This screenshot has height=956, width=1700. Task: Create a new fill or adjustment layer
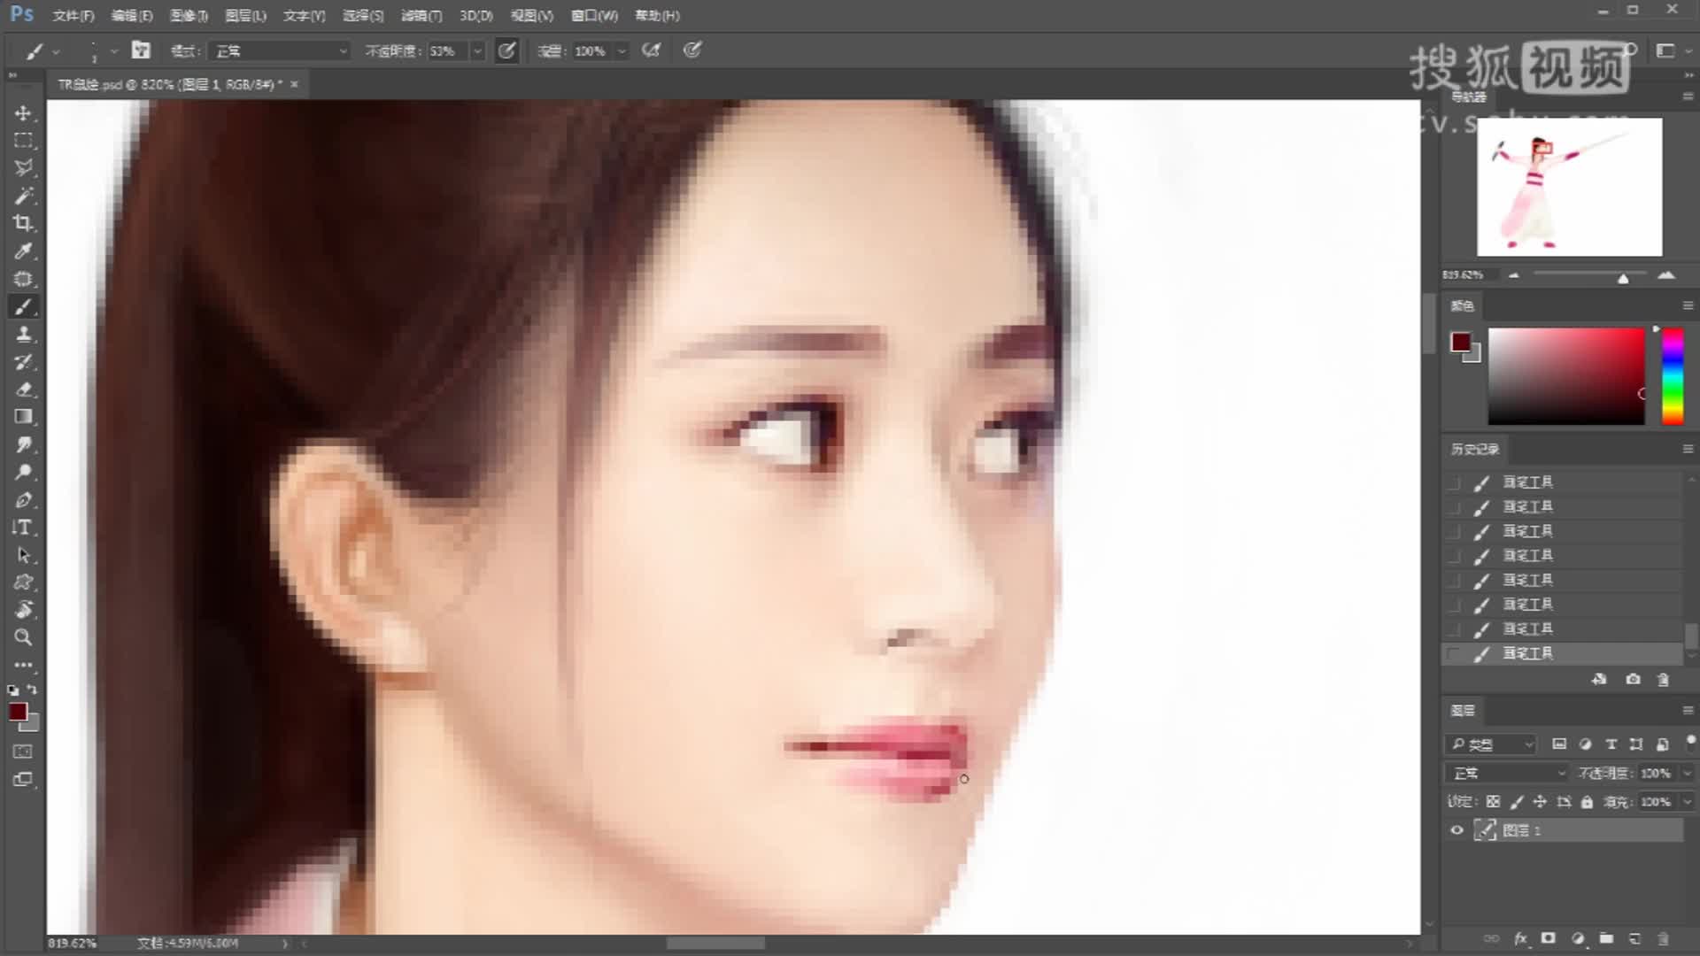[x=1578, y=938]
